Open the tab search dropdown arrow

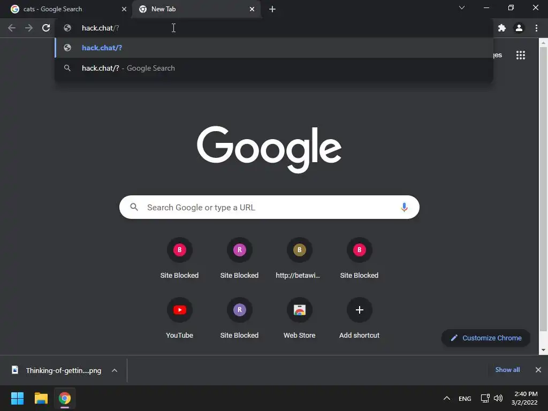(462, 7)
